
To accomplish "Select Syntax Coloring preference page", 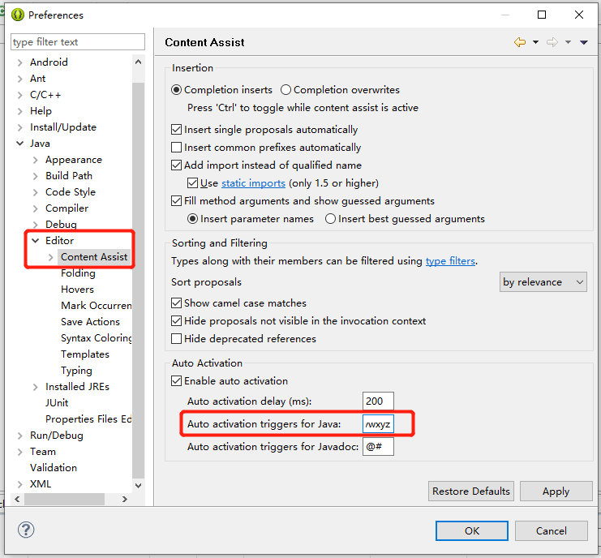I will tap(97, 338).
